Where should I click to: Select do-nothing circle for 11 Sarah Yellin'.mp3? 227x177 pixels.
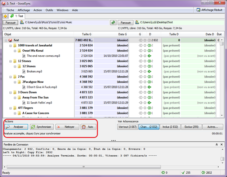145,103
